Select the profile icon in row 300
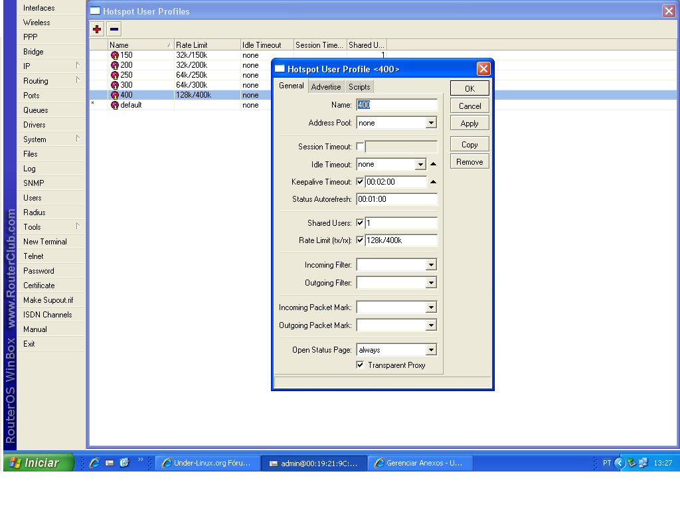The image size is (680, 510). [x=114, y=85]
